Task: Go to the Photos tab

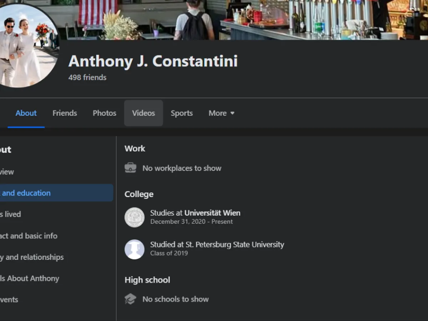Action: coord(105,113)
